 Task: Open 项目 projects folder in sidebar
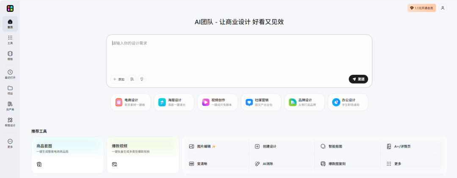click(x=10, y=90)
